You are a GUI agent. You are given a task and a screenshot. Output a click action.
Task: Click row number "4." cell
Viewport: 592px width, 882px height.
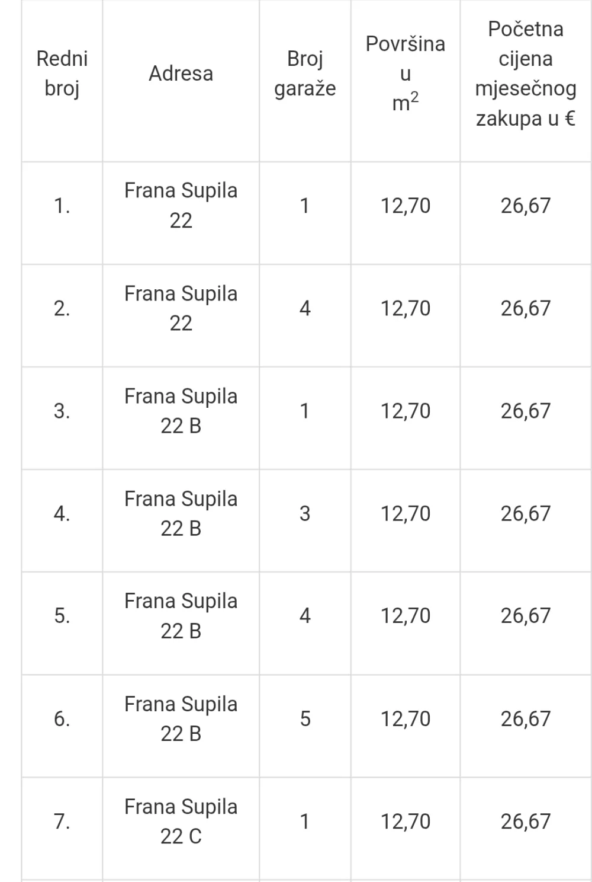62,513
